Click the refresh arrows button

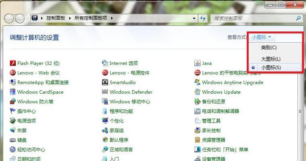203,19
